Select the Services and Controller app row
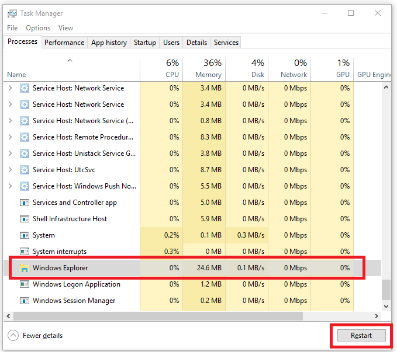This screenshot has width=397, height=352. (192, 203)
